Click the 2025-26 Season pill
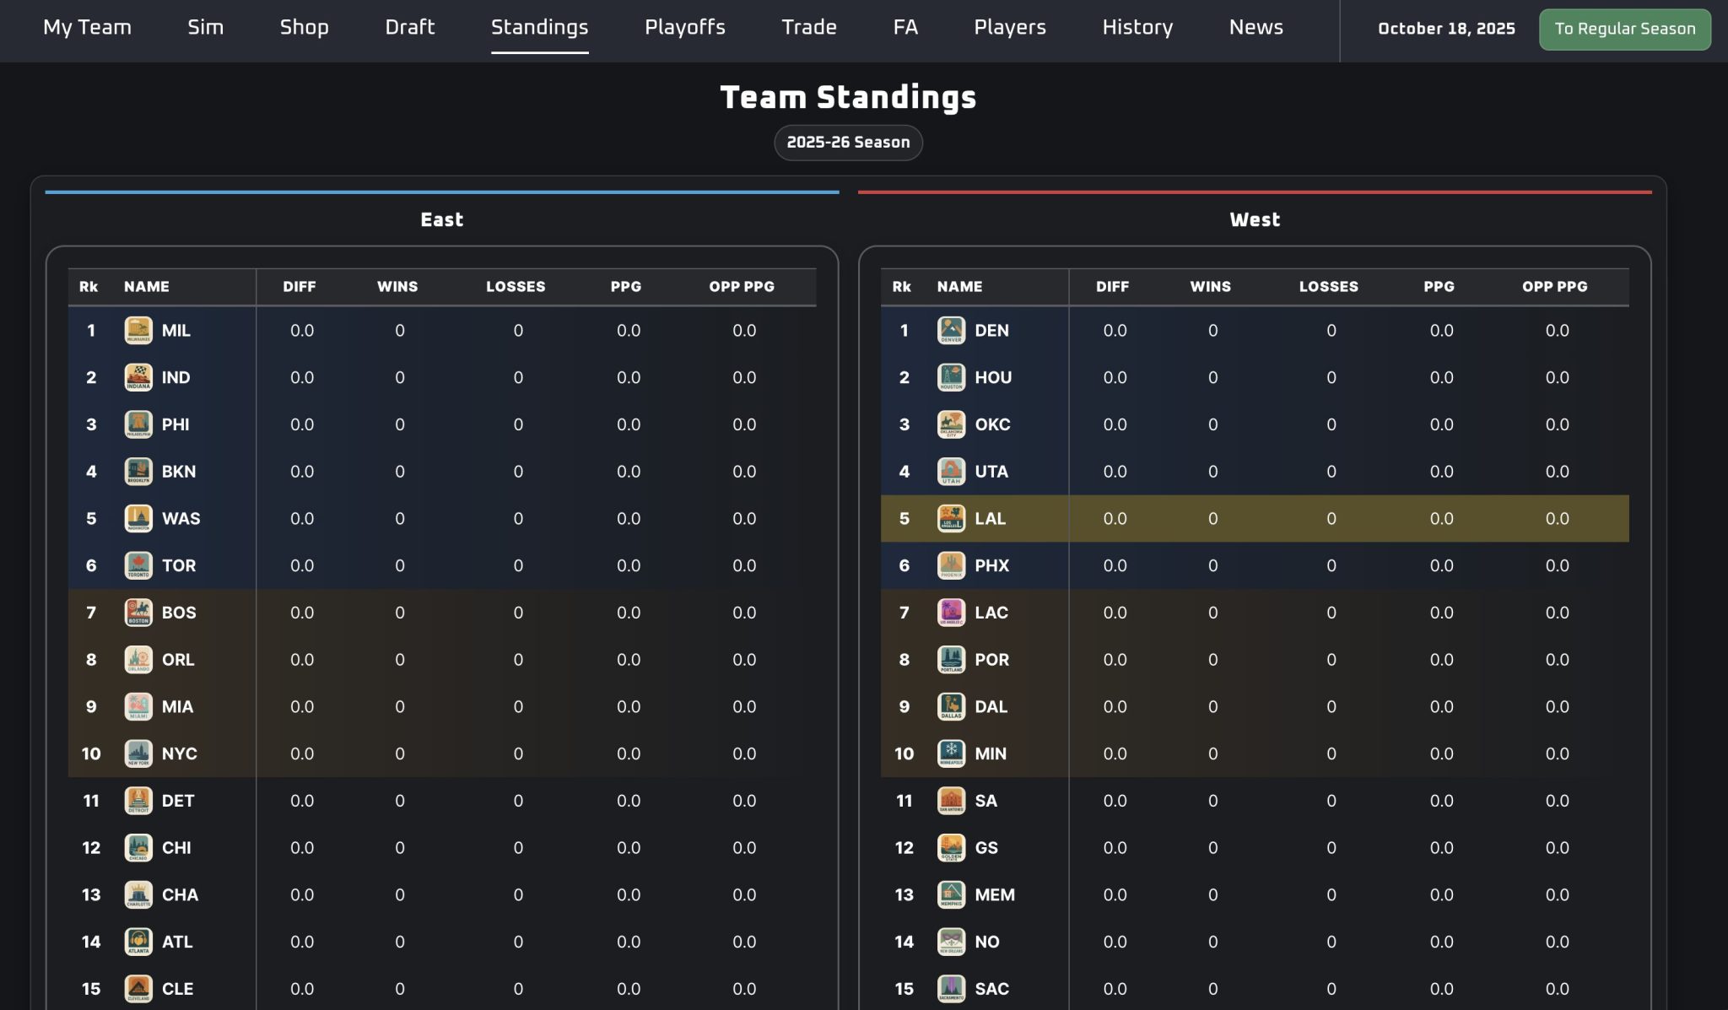 coord(848,143)
